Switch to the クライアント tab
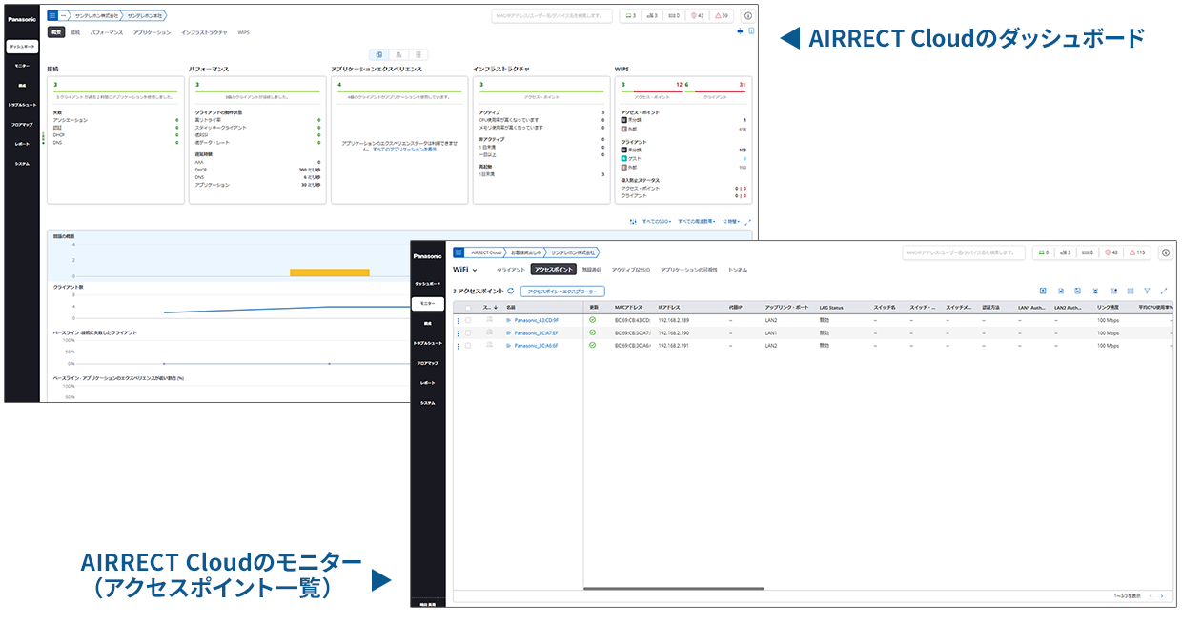 pos(510,270)
